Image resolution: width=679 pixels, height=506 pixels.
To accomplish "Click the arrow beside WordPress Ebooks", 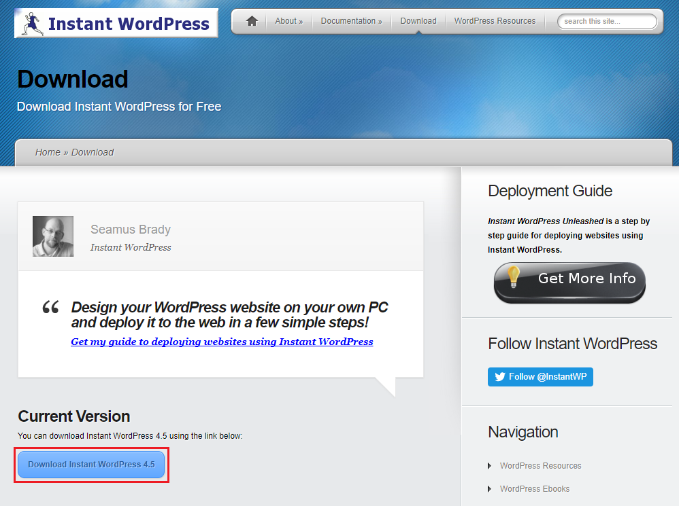I will [x=489, y=489].
